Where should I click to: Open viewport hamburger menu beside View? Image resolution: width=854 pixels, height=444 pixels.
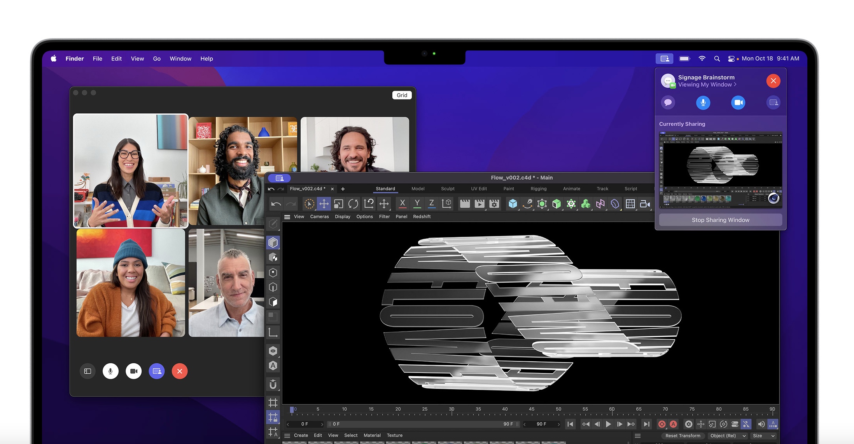[287, 217]
